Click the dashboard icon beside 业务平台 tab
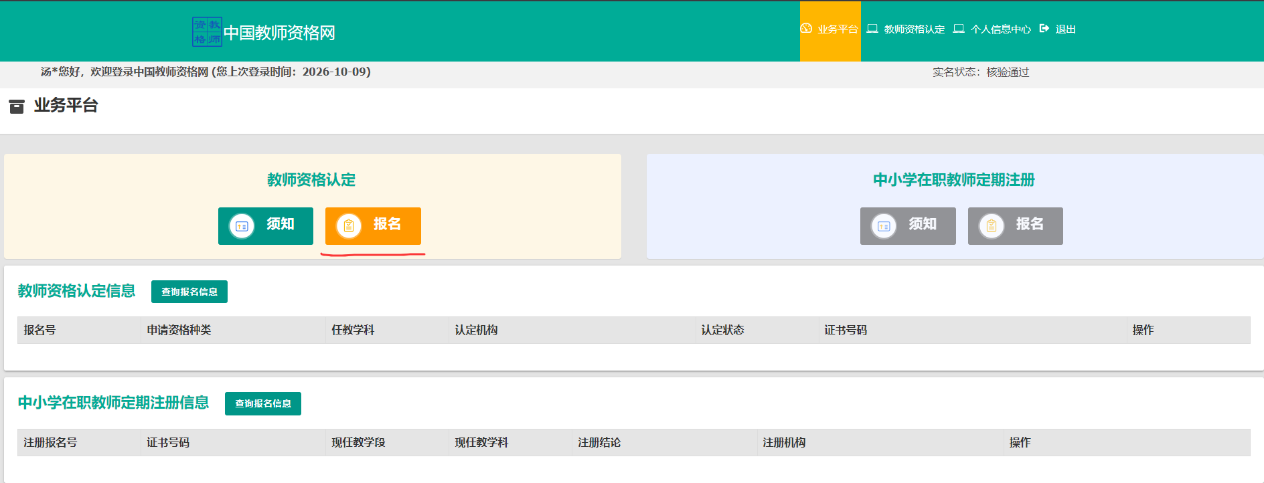 tap(806, 28)
